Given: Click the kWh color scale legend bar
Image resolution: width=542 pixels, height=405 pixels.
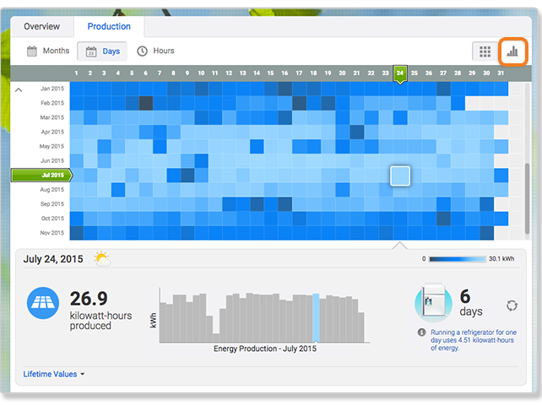Looking at the screenshot, I should 458,259.
